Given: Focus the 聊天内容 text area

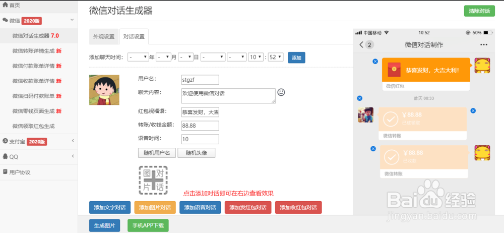Looking at the screenshot, I should coord(228,96).
